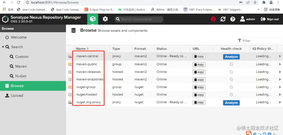Viewport: 283px width, 135px height.
Task: Copy URL of nuget-group
Action: pos(199,87)
